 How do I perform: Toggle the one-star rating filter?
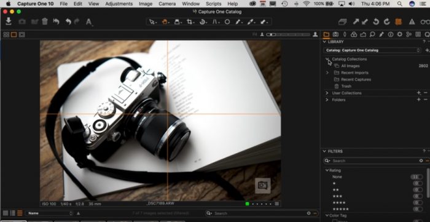pos(418,183)
